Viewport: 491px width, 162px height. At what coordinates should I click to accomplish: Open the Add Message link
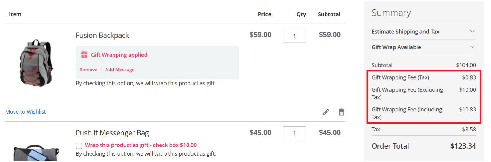(x=120, y=70)
